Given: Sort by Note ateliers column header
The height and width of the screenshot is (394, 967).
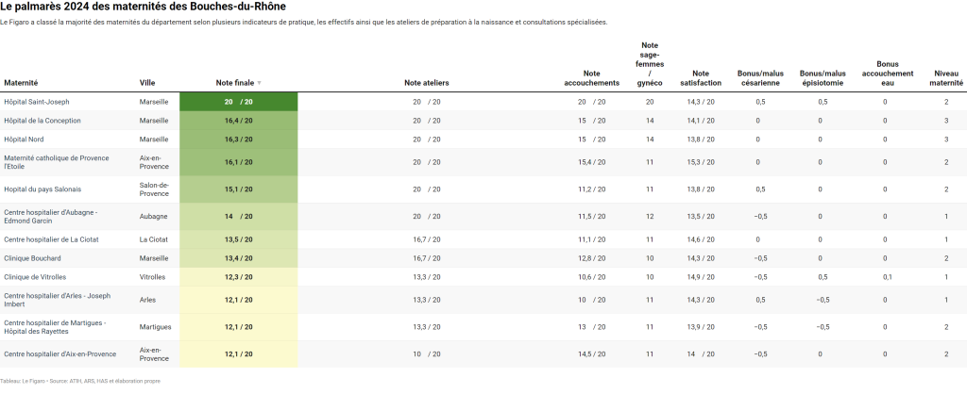Looking at the screenshot, I should (x=427, y=83).
